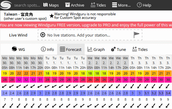This screenshot has height=109, width=172.
Task: Click the Windguru swirl logo
Action: 6,5
